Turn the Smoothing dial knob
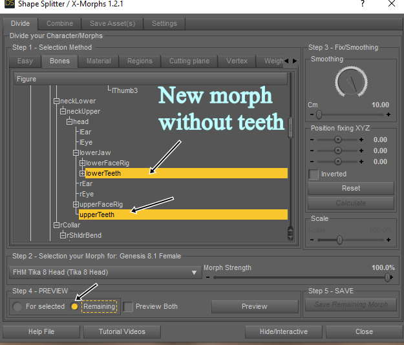This screenshot has width=404, height=345. [351, 81]
